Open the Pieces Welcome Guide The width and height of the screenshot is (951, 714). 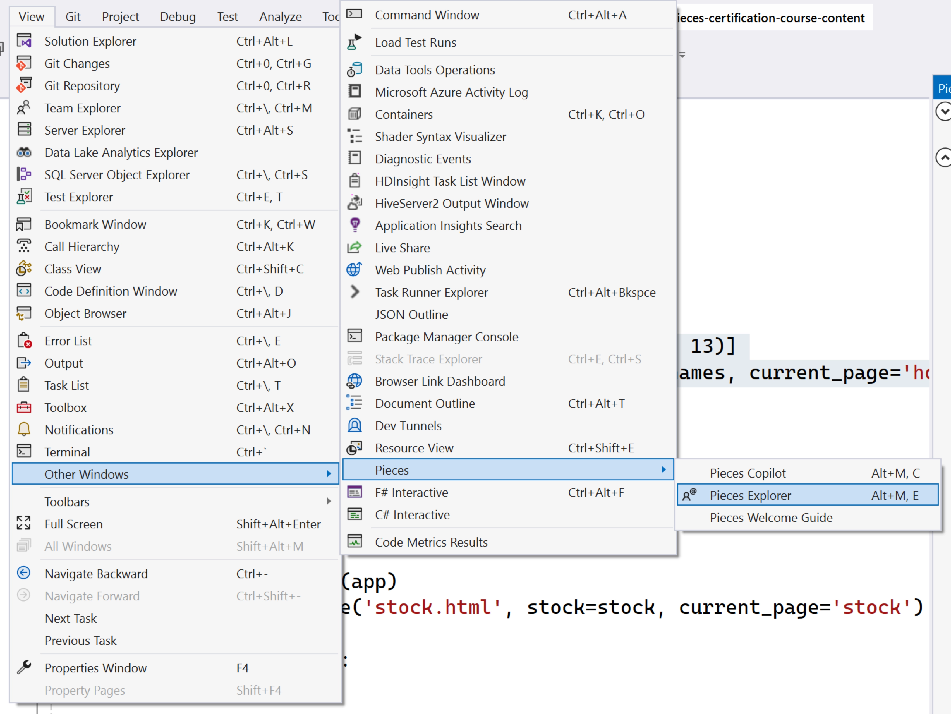[x=770, y=518]
